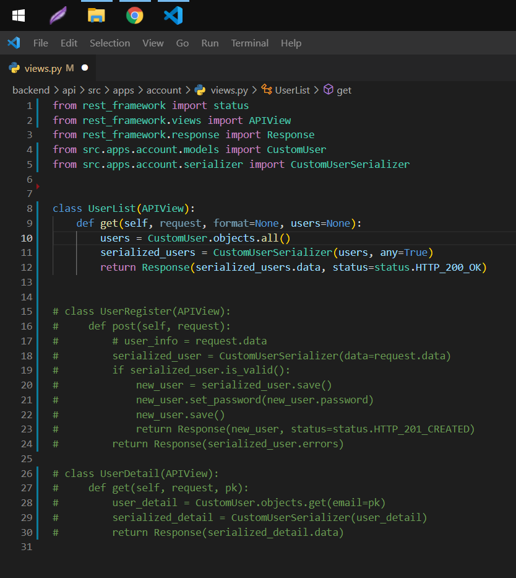Open the Terminal menu
Screen dimensions: 516x578
pos(249,43)
